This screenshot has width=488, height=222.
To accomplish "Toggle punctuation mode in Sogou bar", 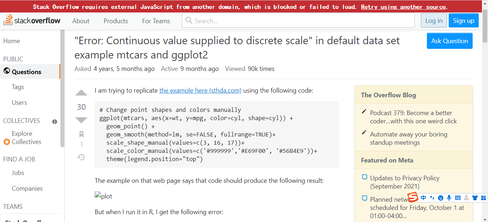I will [x=432, y=198].
